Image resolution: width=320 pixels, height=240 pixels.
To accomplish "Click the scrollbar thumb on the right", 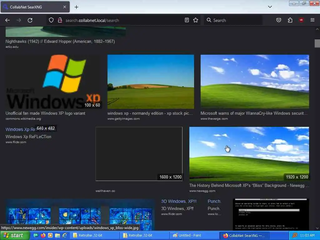I will click(x=317, y=43).
